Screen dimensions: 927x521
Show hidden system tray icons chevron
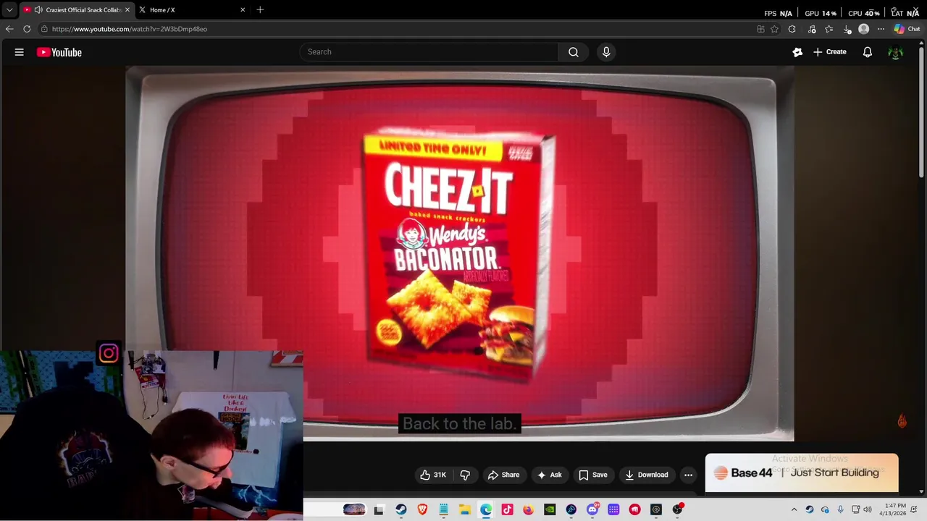coord(794,509)
